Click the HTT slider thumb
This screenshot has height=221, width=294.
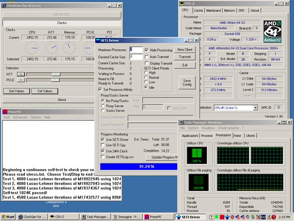56,74
